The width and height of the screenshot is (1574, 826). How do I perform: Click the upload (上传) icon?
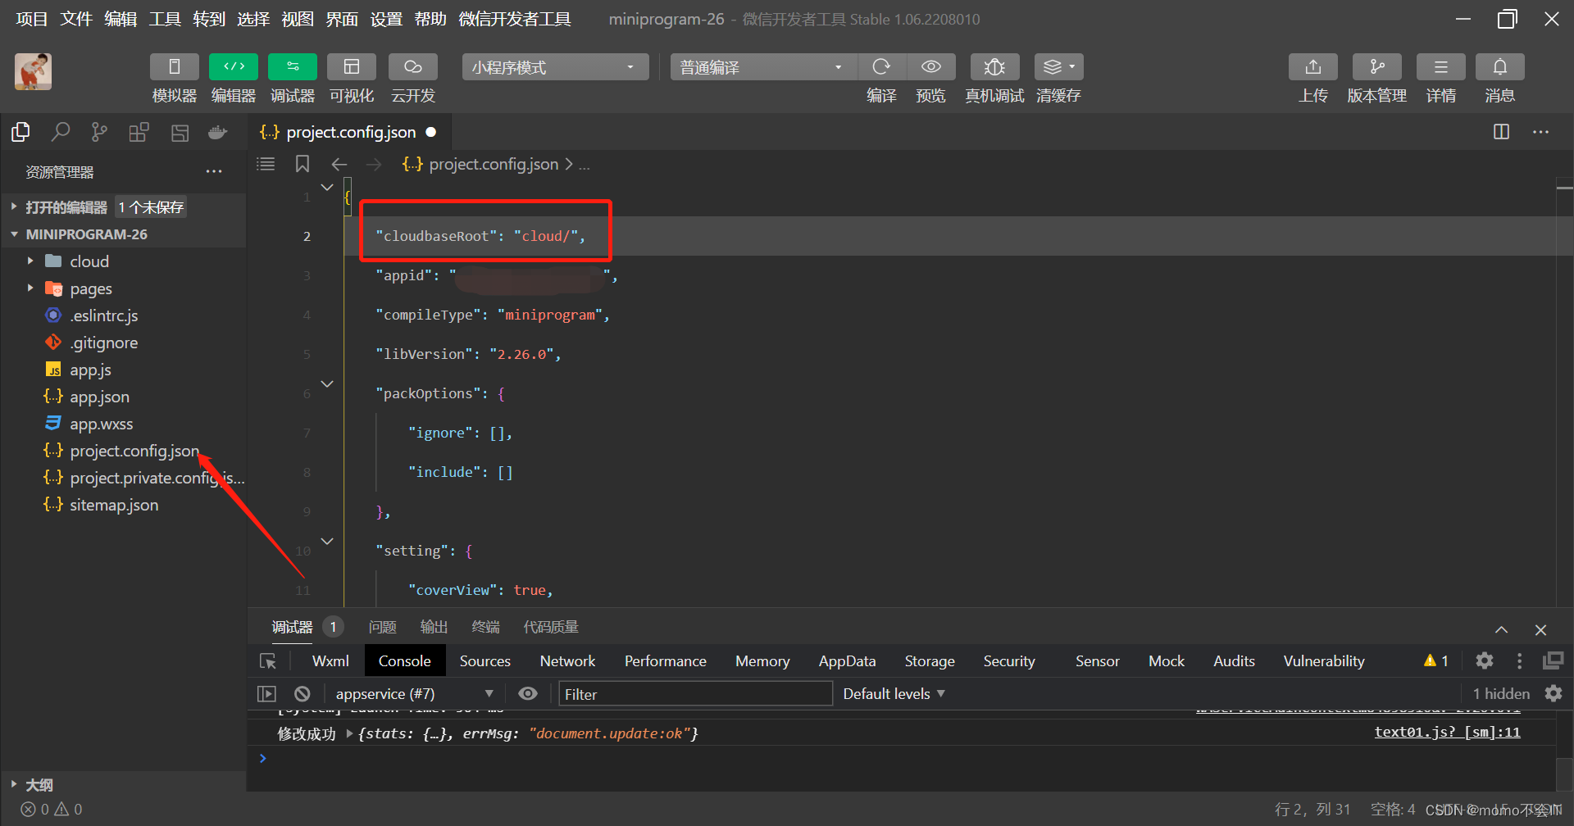point(1313,67)
